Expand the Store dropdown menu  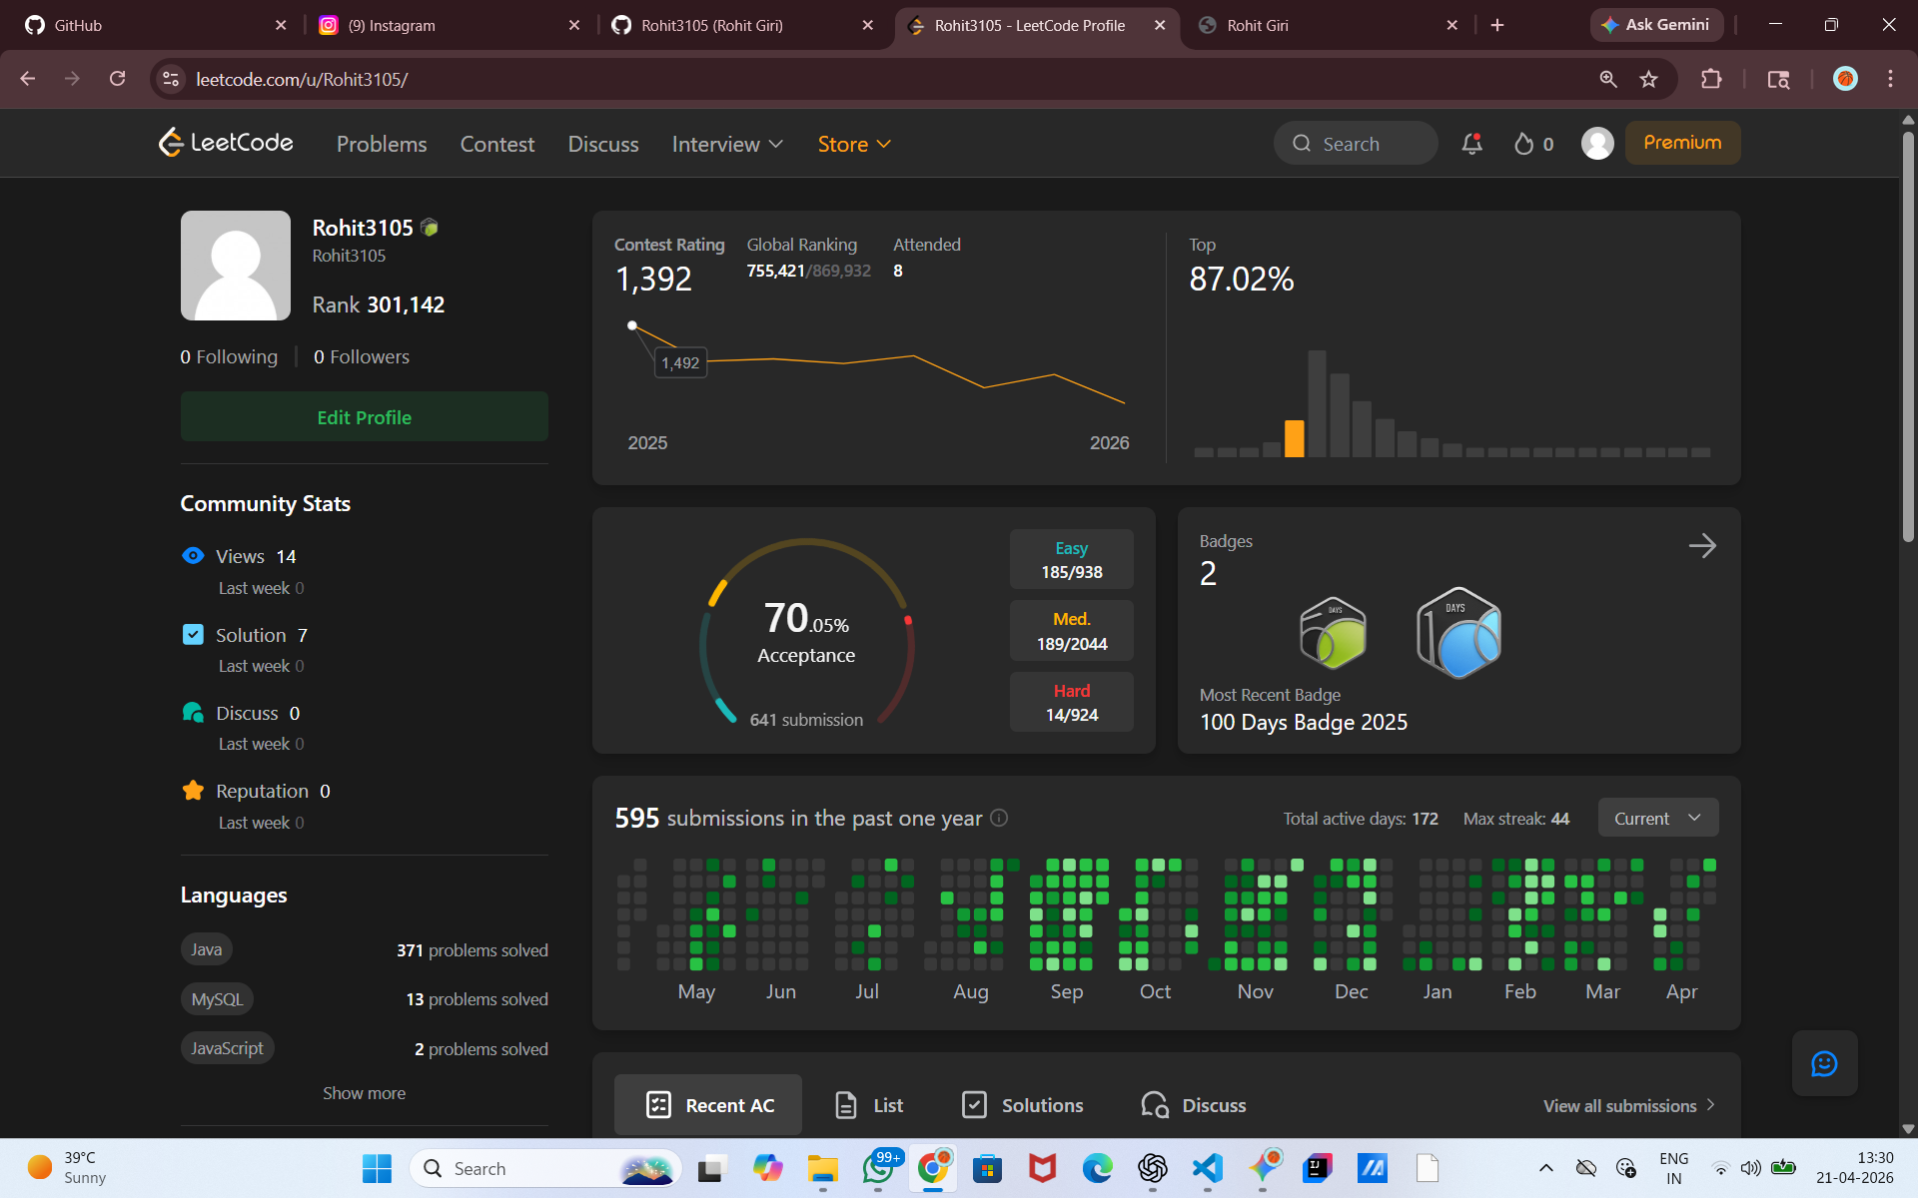click(854, 144)
